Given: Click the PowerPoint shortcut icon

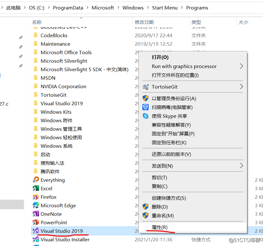Looking at the screenshot, I should point(36,222).
